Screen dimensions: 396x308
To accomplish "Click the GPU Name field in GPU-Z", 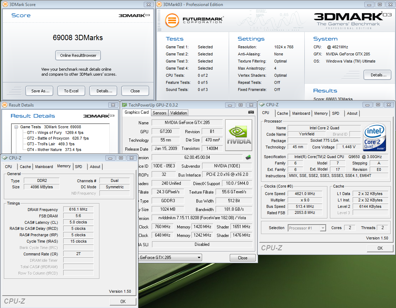I will click(x=187, y=123).
